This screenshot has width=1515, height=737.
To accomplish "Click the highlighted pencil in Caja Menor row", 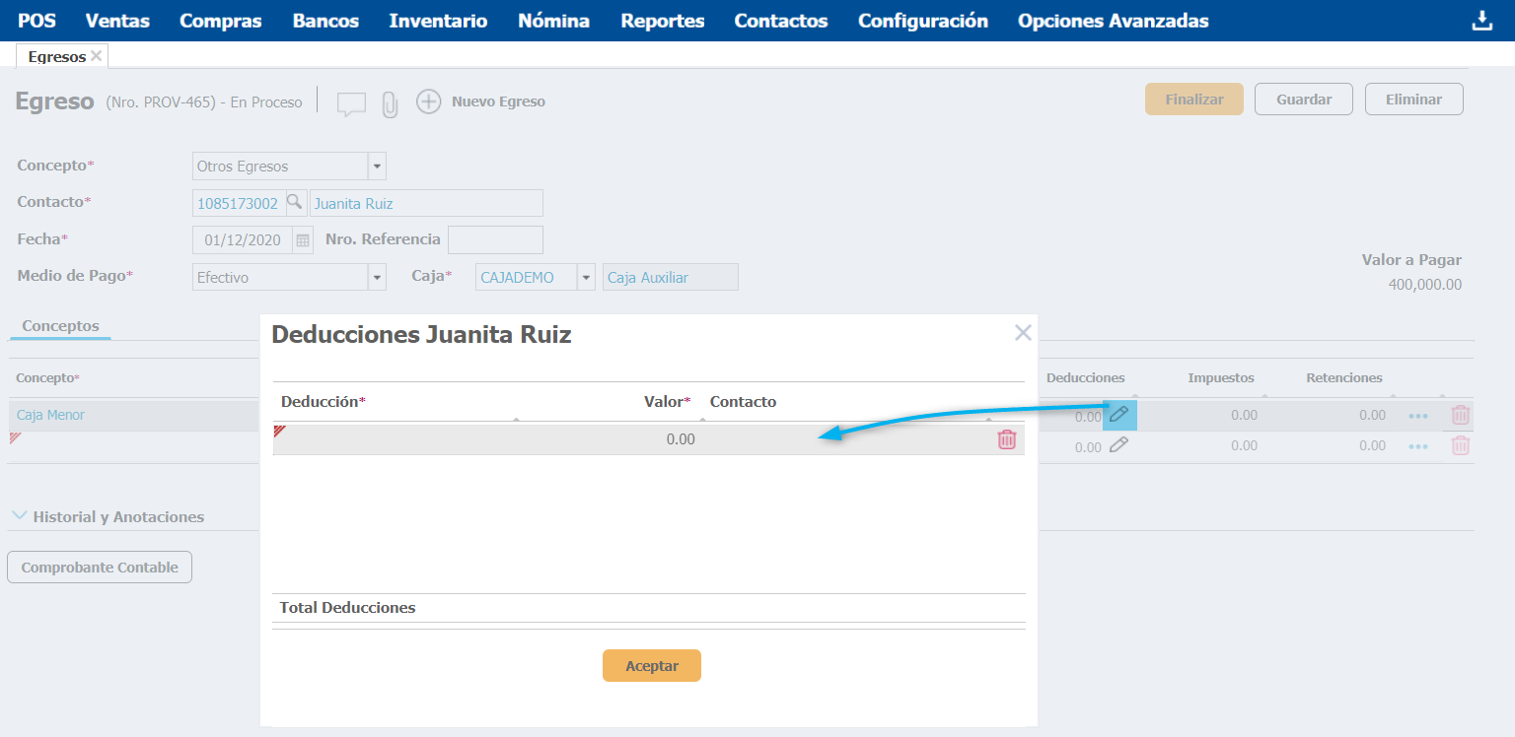I will (1118, 415).
